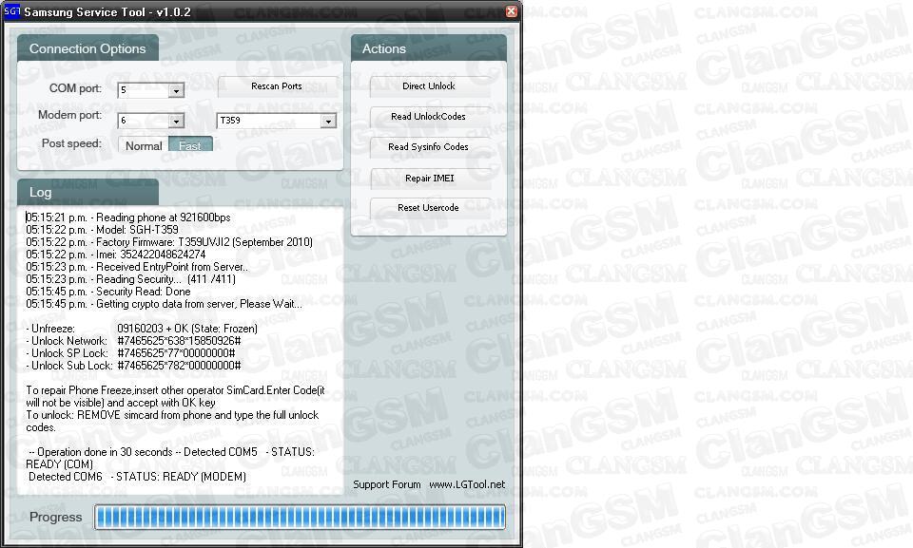Select the Connection Options panel header
Image resolution: width=913 pixels, height=548 pixels.
pos(87,48)
